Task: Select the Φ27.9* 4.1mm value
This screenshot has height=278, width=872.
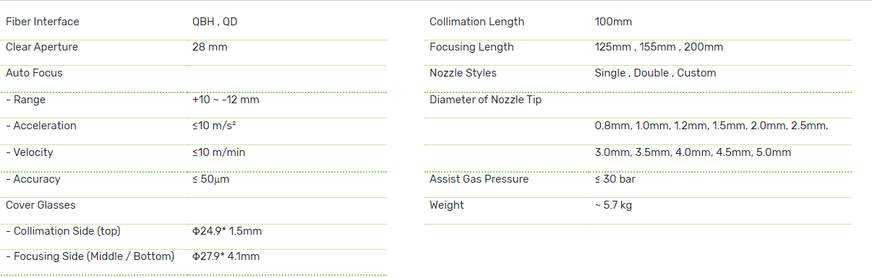Action: pos(226,256)
